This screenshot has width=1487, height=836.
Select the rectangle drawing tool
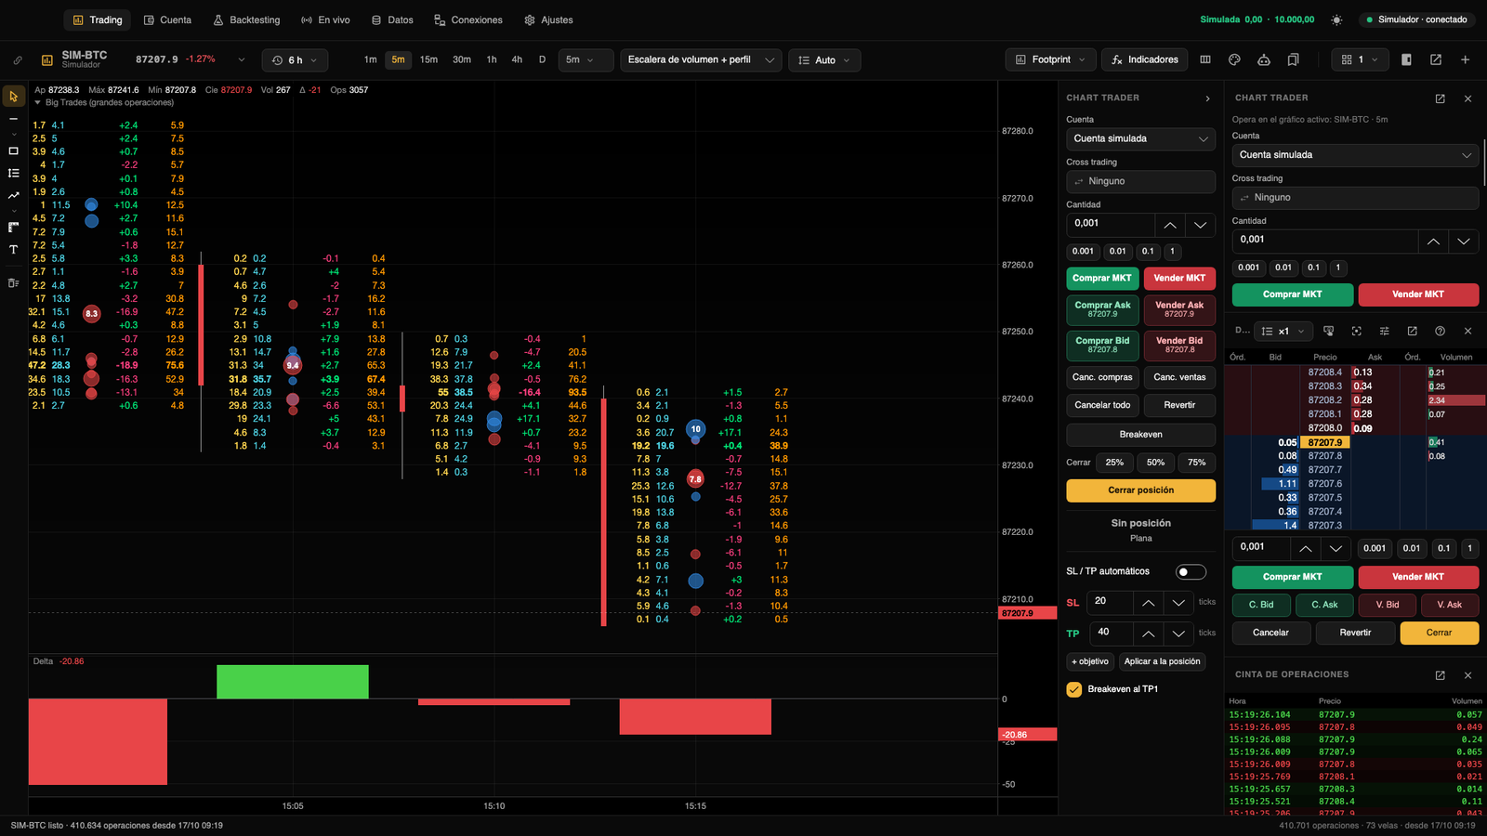tap(13, 150)
